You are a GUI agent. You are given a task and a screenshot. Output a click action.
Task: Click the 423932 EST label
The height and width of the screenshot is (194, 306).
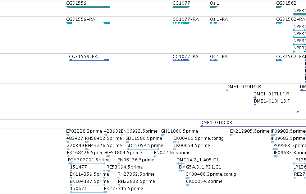click(113, 131)
